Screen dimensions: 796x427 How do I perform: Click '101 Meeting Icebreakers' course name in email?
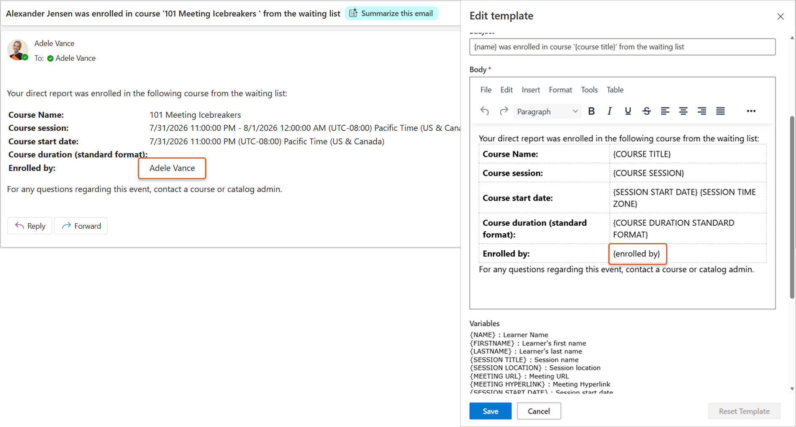pyautogui.click(x=195, y=115)
